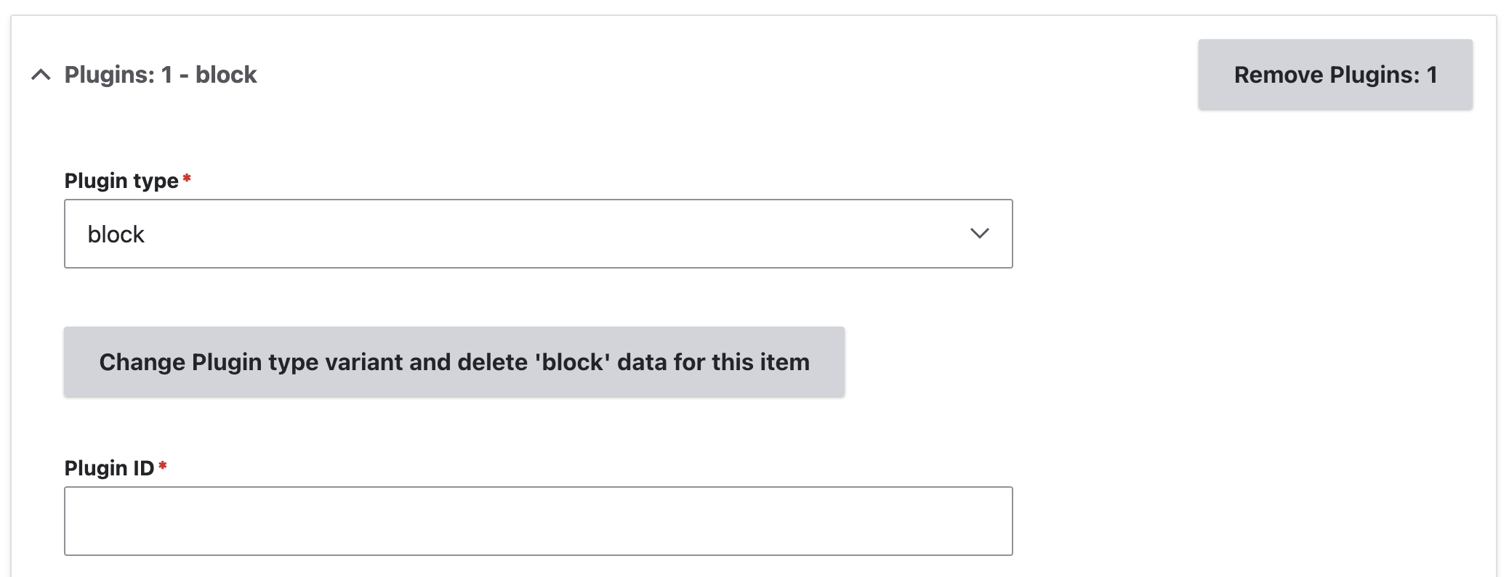This screenshot has height=577, width=1509.
Task: Click the Plugin ID field label
Action: [109, 468]
